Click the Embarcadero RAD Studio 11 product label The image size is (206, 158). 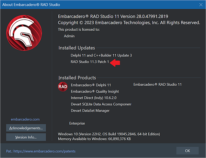coord(157,85)
